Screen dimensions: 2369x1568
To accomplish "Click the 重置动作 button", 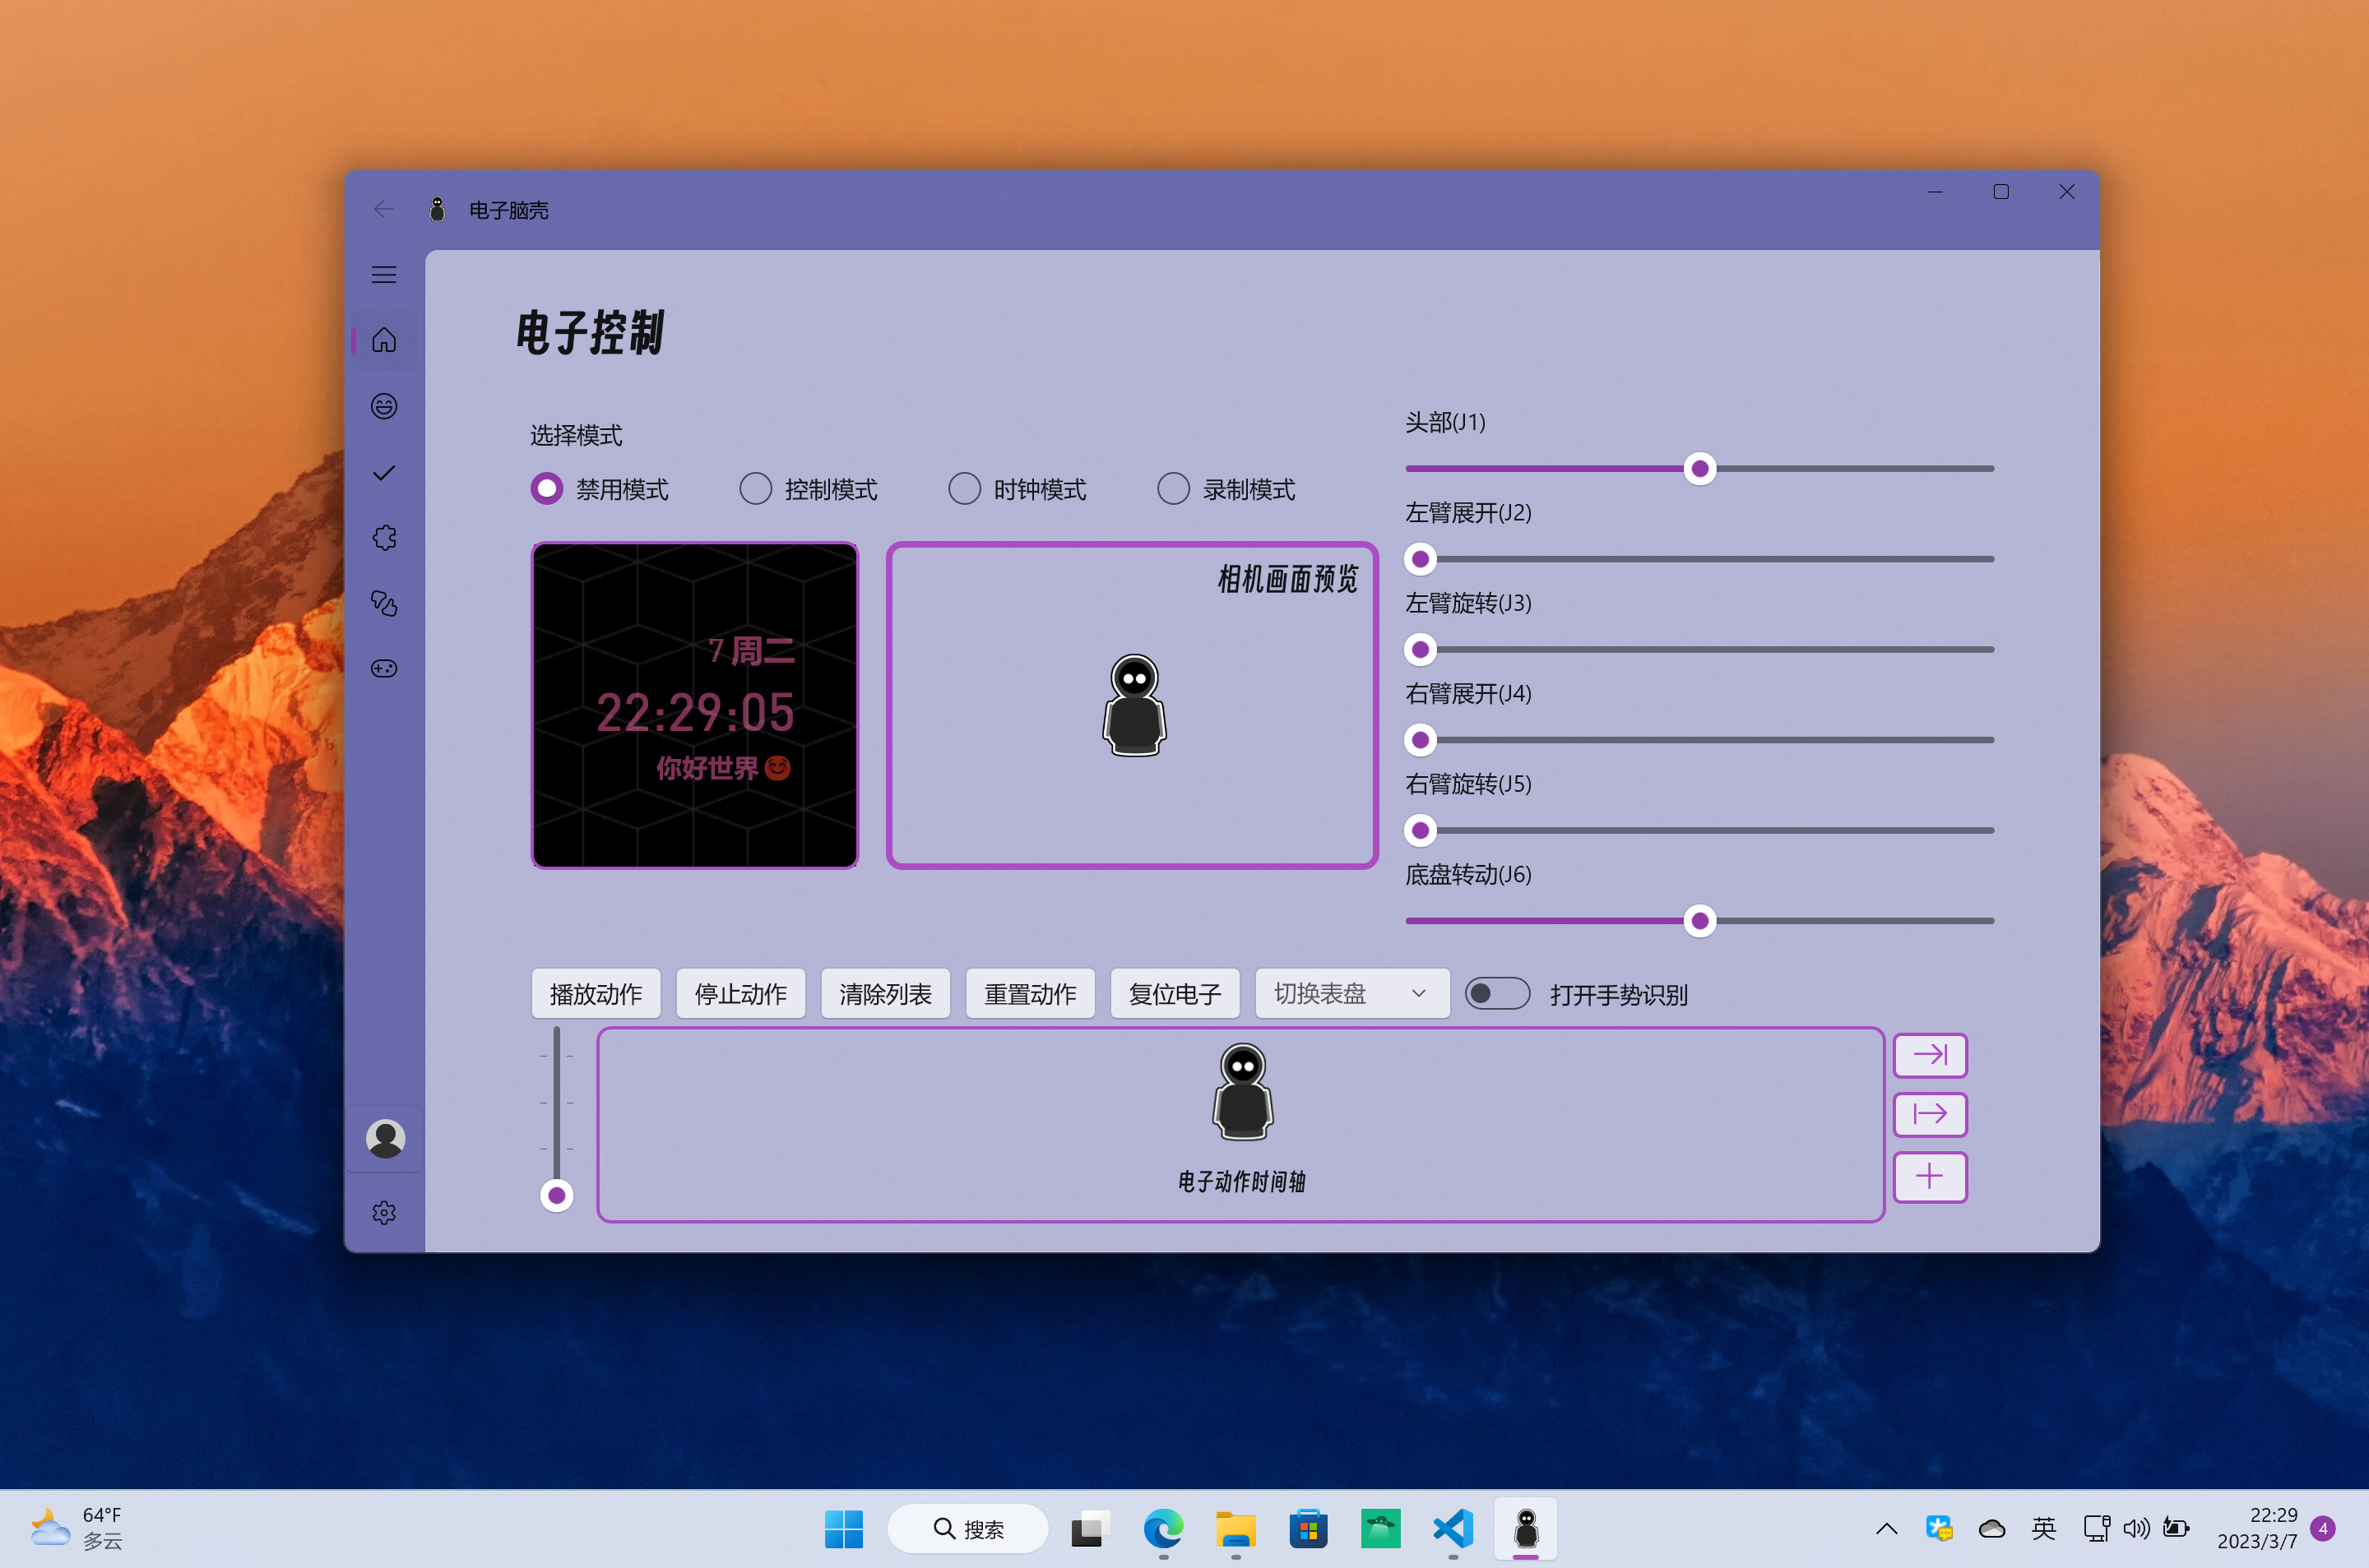I will [1031, 994].
